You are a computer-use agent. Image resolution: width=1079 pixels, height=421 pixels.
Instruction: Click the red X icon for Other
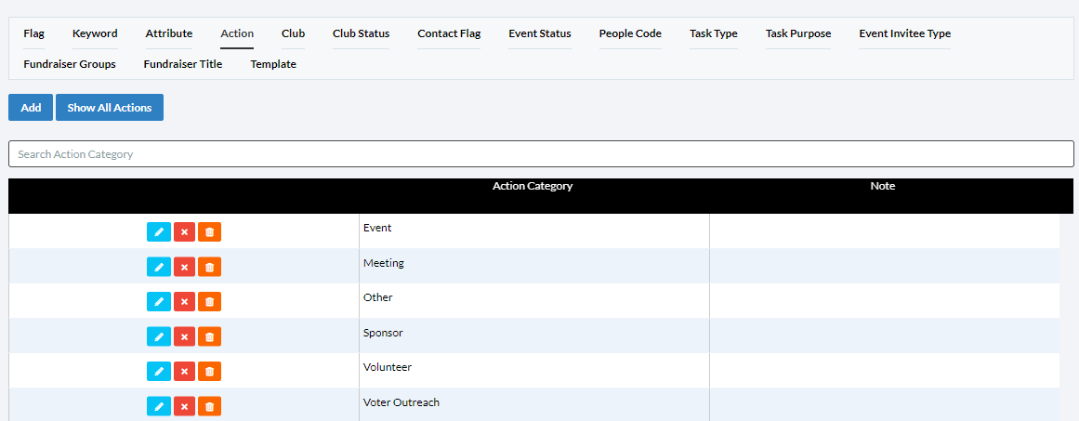coord(184,301)
